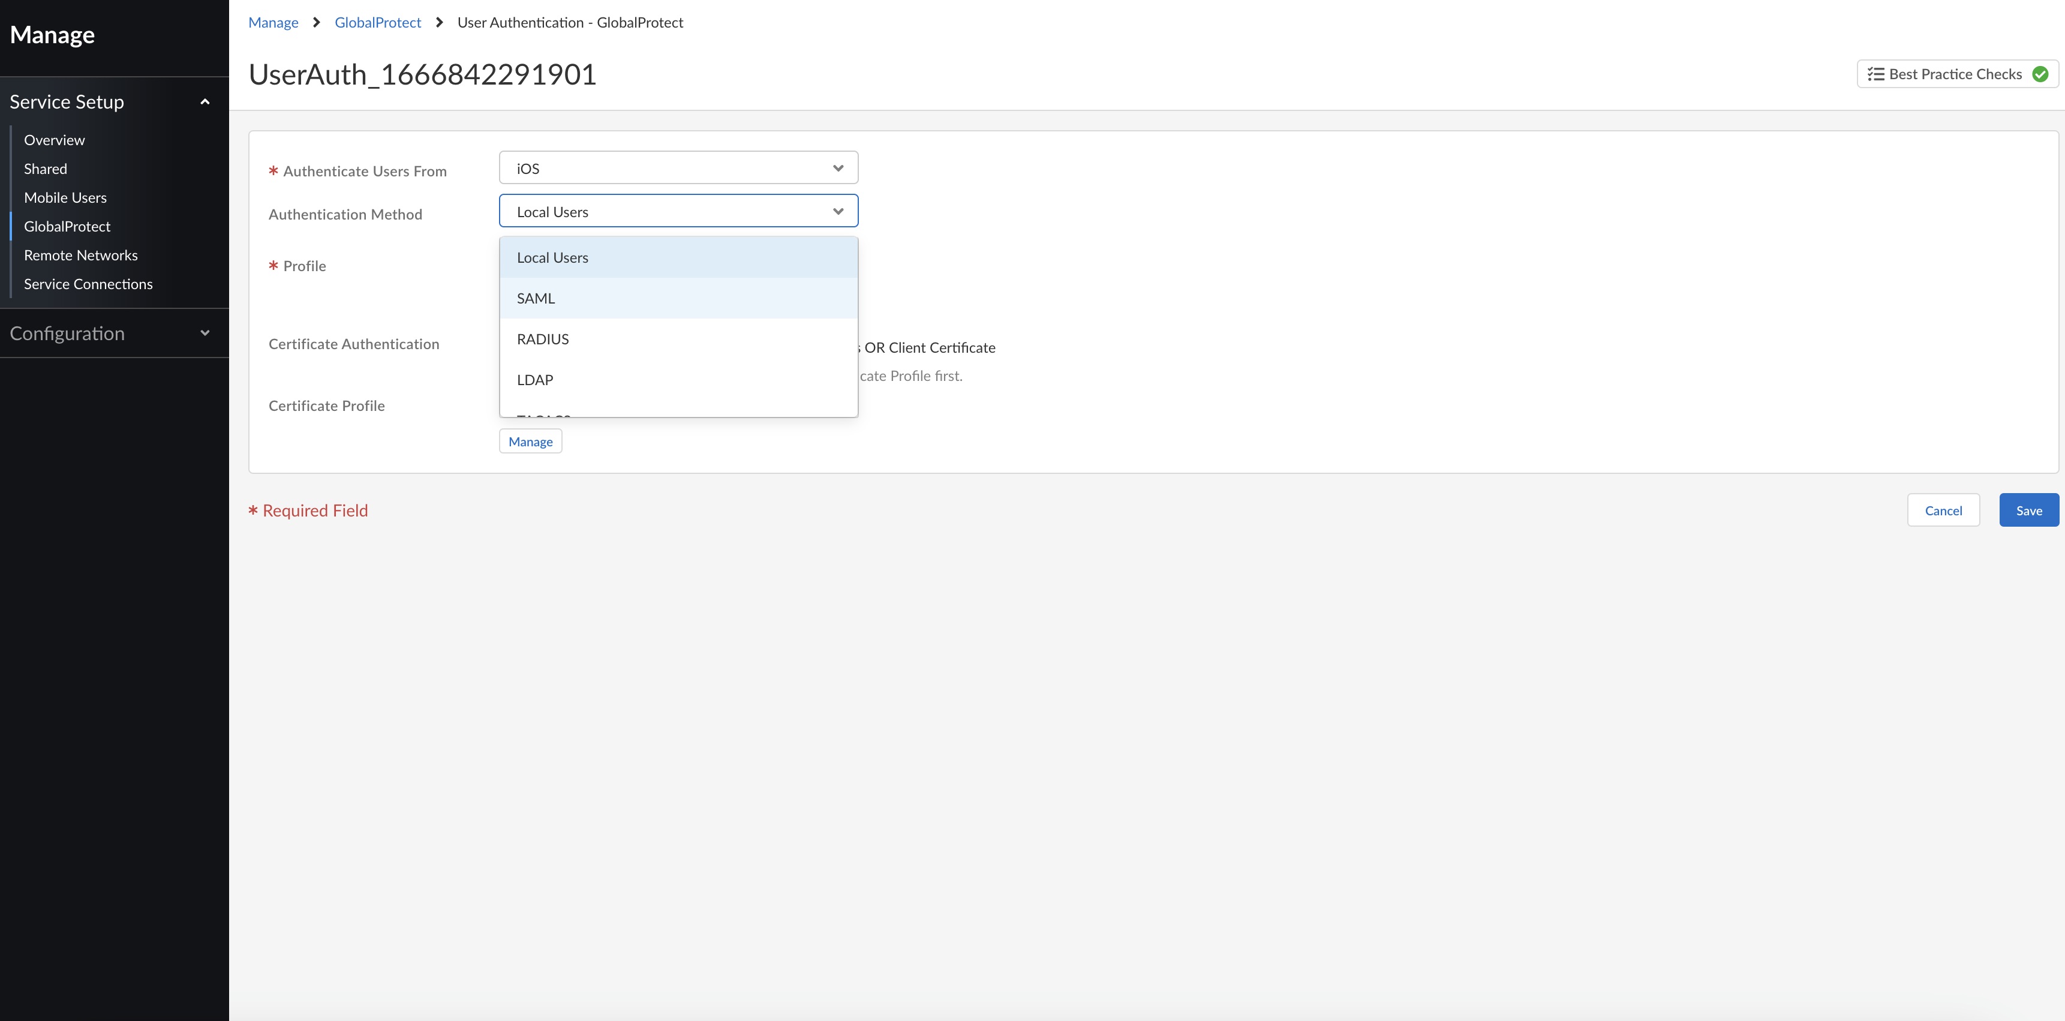The image size is (2065, 1021).
Task: Click the chevron between Manage and GlobalProtect breadcrumbs
Action: tap(316, 22)
